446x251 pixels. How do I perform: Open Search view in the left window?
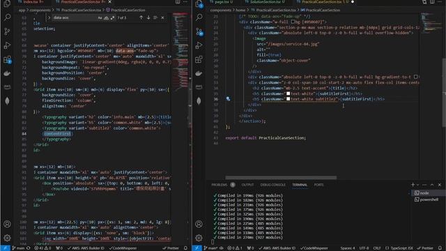click(x=7, y=17)
